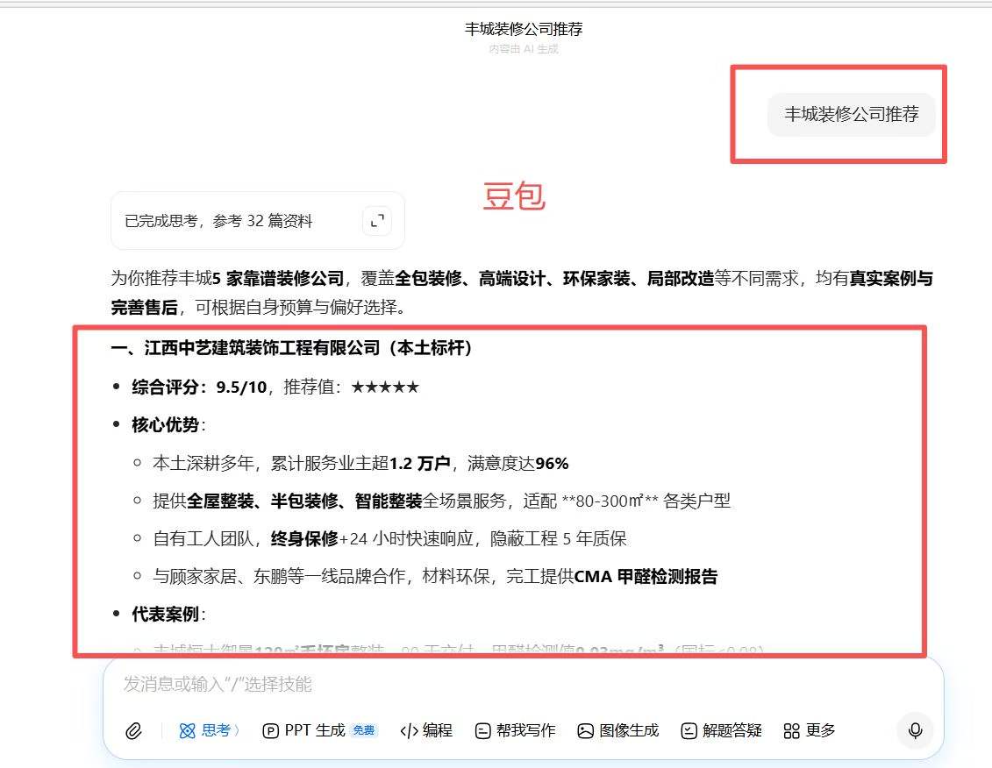This screenshot has width=992, height=768.
Task: Click the microphone voice input icon
Action: pos(915,730)
